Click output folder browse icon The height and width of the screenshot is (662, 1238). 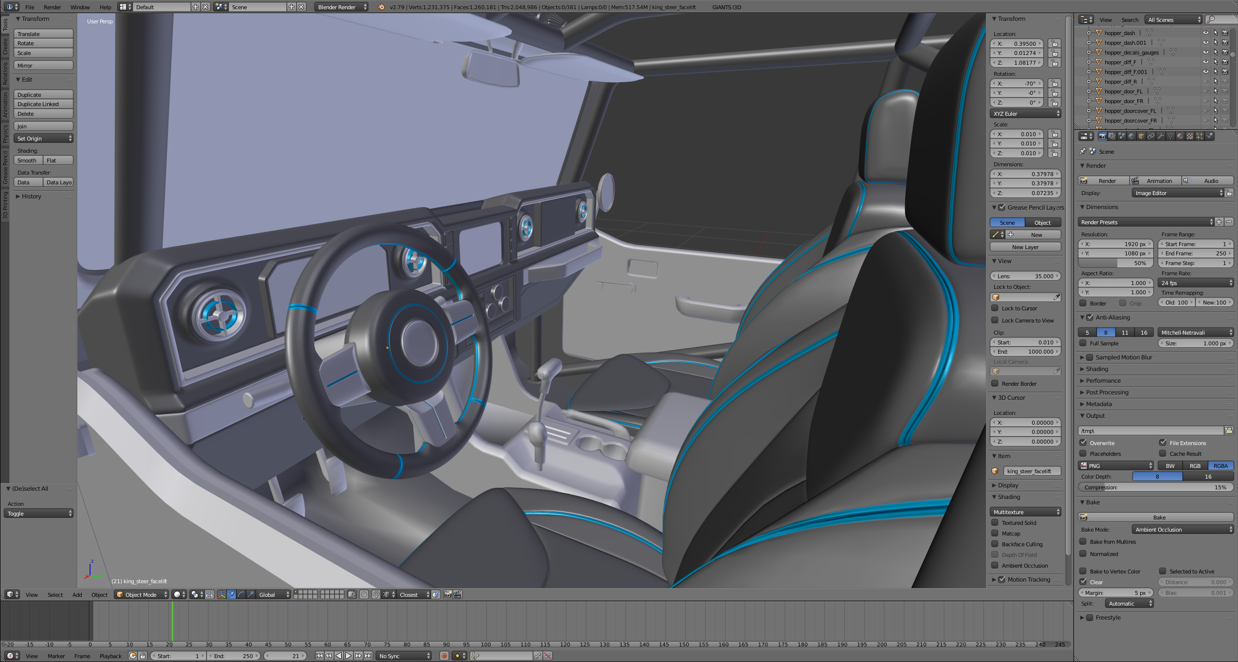tap(1229, 430)
